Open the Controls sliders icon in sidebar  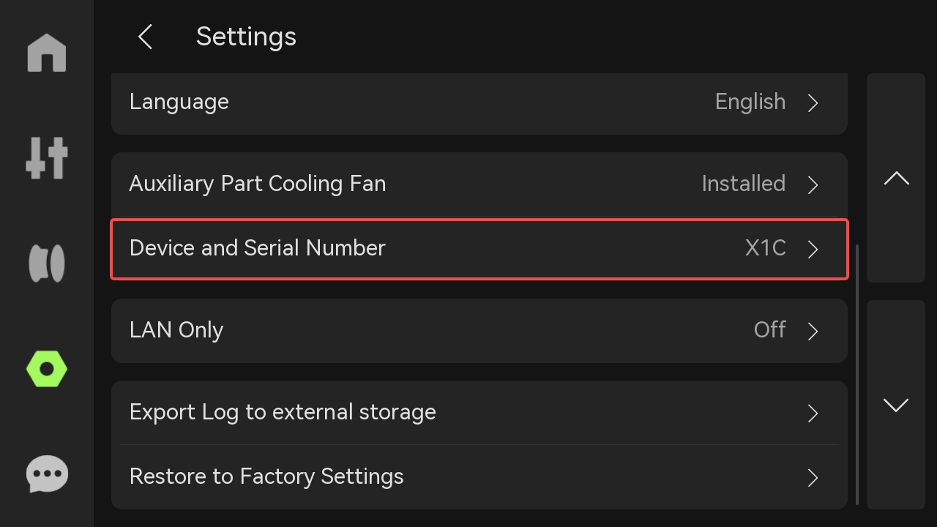47,157
